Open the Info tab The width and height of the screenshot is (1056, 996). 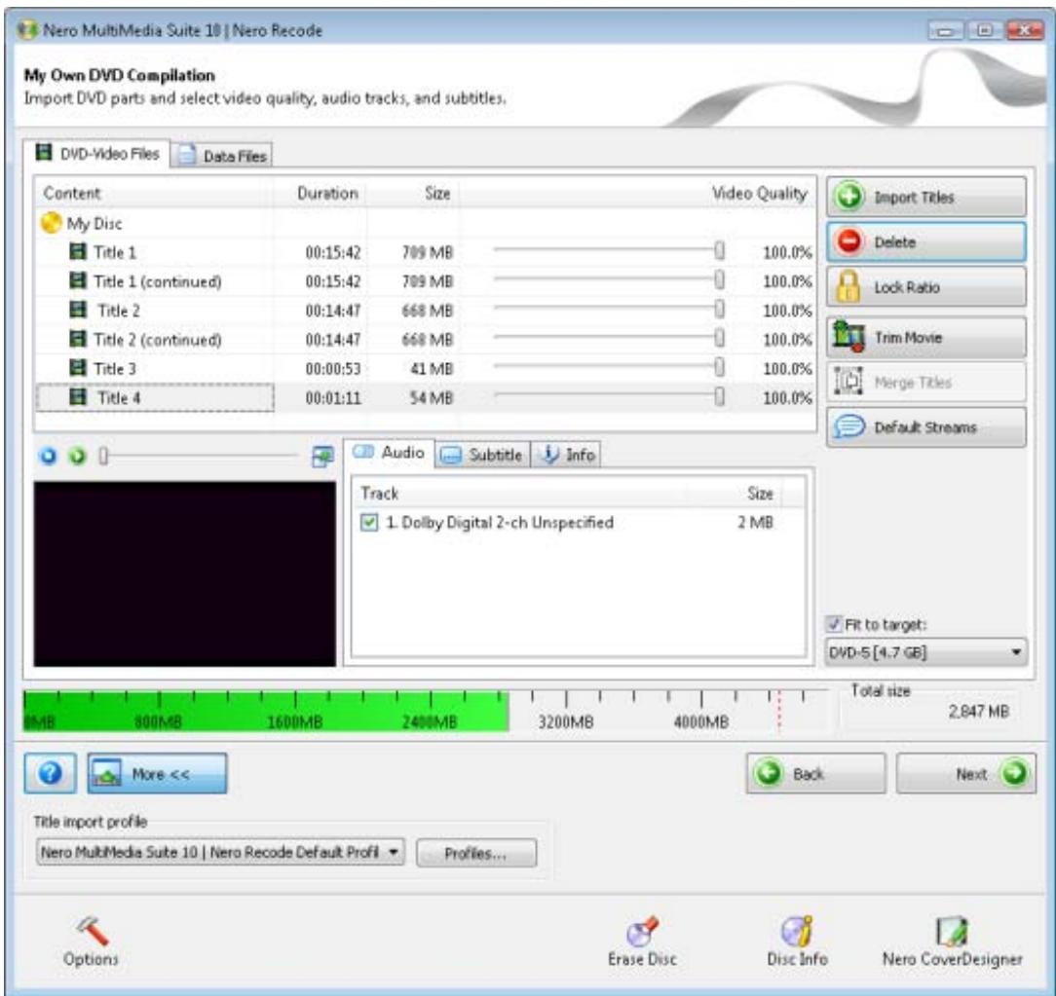point(566,455)
